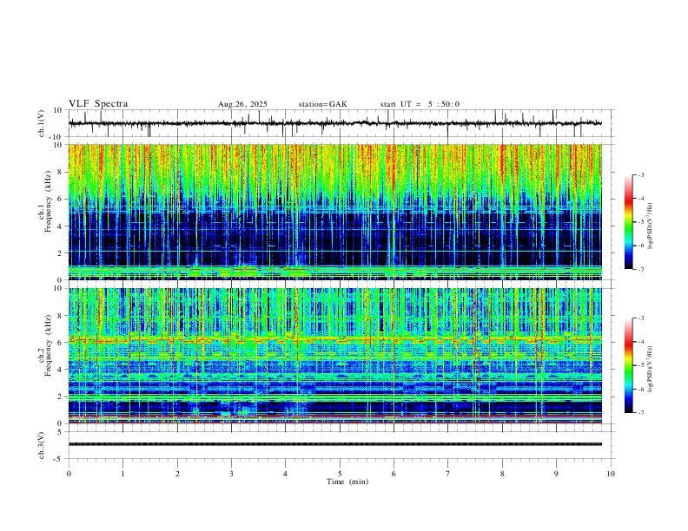The height and width of the screenshot is (531, 688).
Task: Click the ch.1 'Frequency (kHz)' axis label
Action: tap(49, 201)
